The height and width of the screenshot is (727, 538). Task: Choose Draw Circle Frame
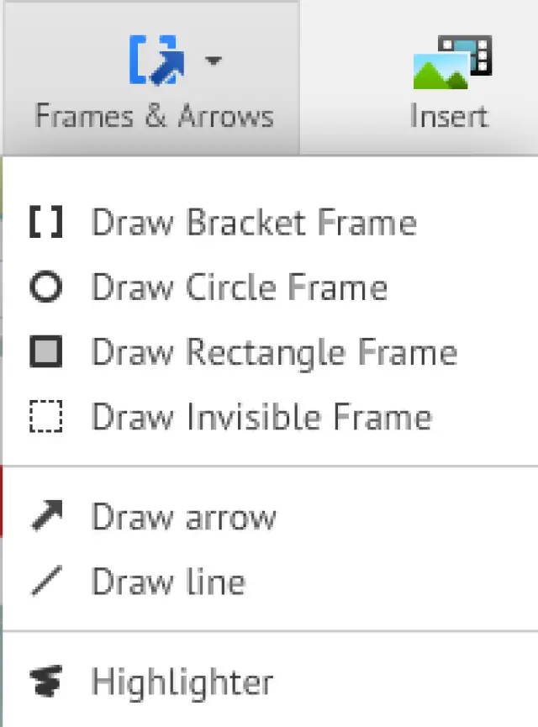(x=240, y=287)
